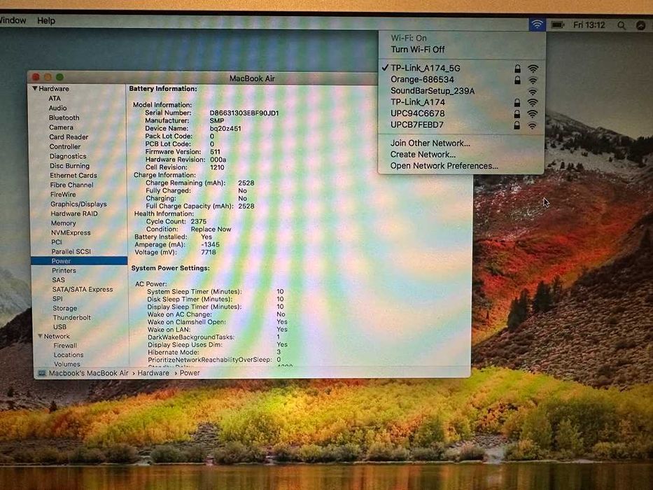Select Hardware RAID in the sidebar
653x490 pixels.
coord(74,213)
